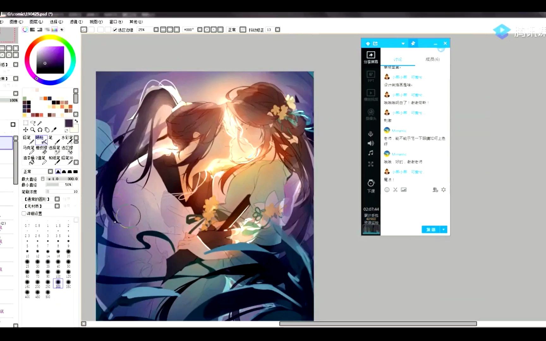Choose the 马克笔 marker brush
Screen dimensions: 546x341
[28, 150]
